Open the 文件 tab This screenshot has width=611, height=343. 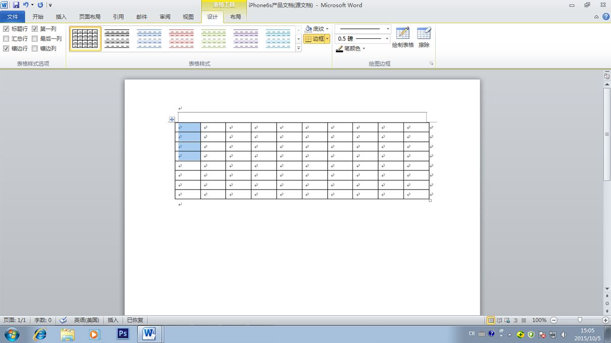(13, 17)
